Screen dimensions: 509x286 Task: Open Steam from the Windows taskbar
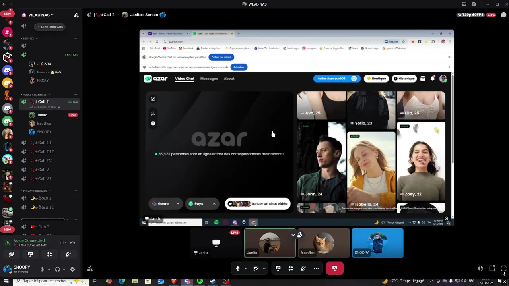coord(213,281)
